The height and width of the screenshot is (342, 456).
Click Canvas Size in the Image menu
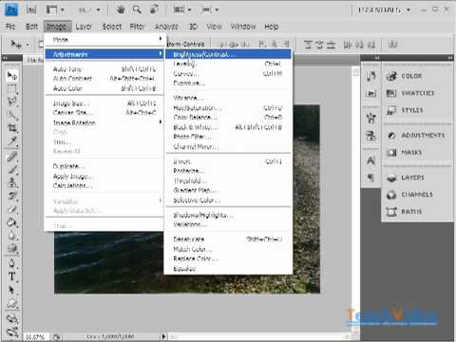click(x=104, y=112)
